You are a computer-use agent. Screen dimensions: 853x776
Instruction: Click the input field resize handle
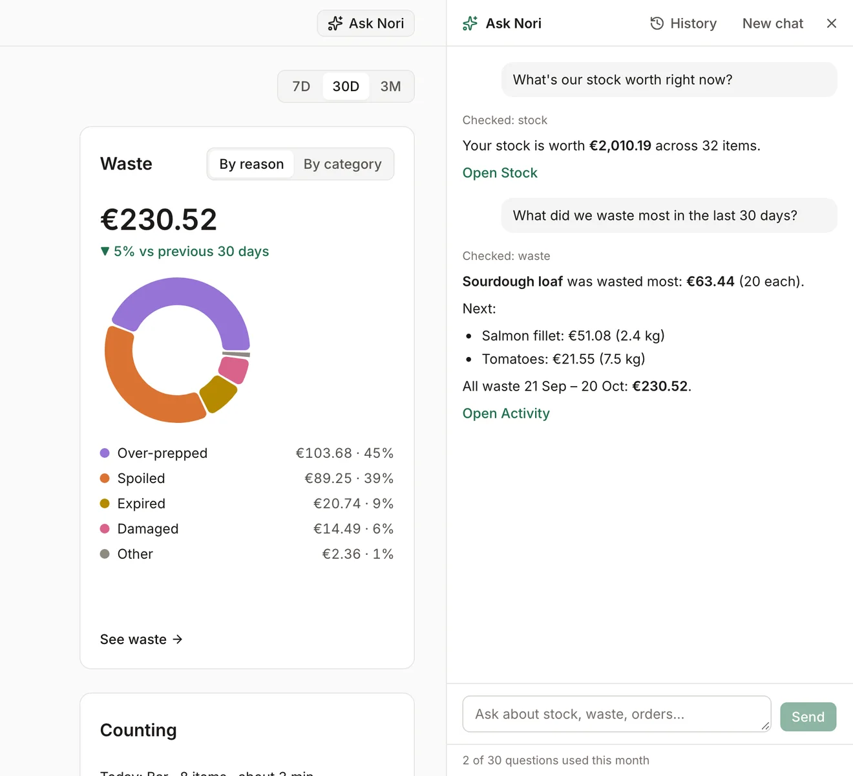coord(765,726)
